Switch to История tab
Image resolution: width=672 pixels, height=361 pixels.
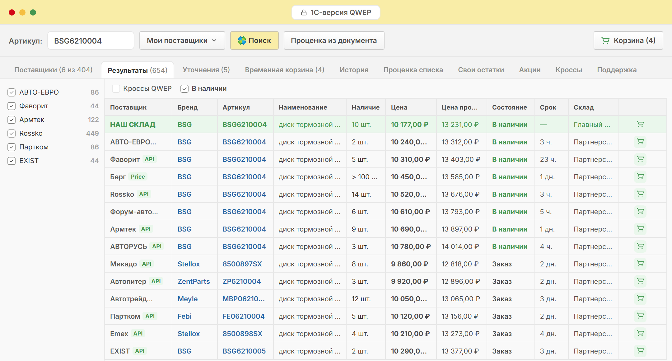(x=354, y=70)
